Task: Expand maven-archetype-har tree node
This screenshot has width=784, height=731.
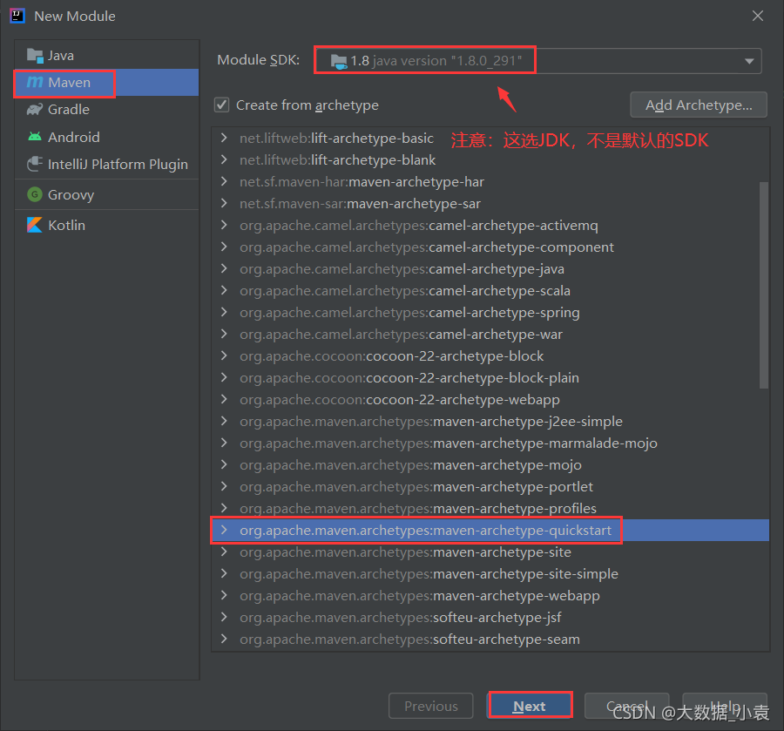Action: (x=224, y=181)
